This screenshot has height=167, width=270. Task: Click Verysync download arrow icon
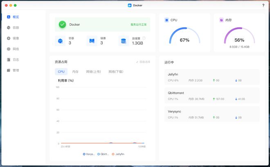[236, 117]
